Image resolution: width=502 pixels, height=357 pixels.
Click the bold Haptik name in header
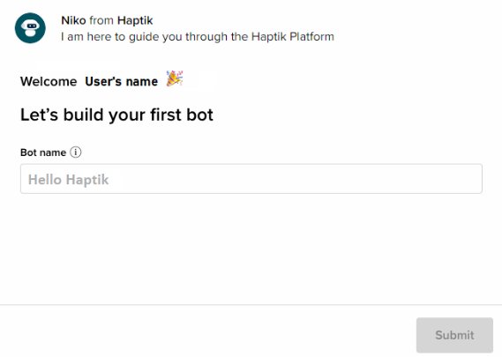(135, 20)
